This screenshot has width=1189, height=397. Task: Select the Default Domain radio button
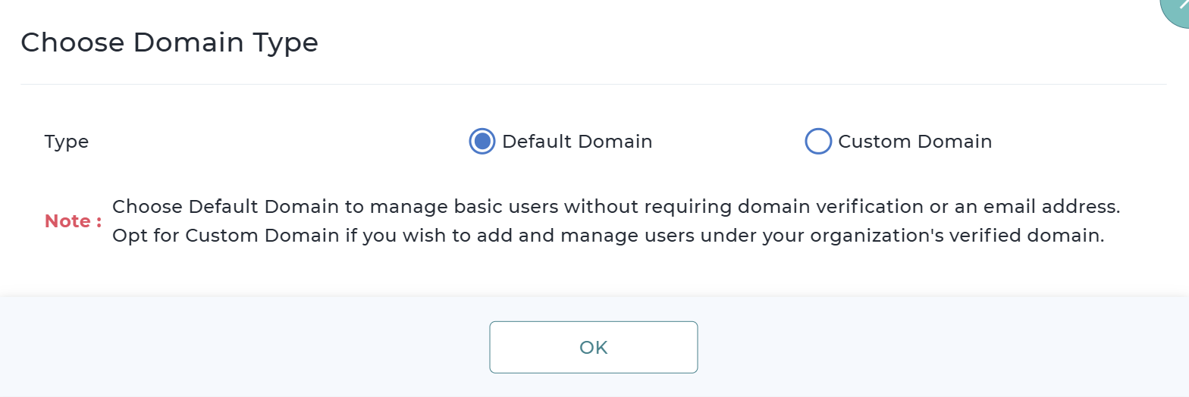point(482,142)
